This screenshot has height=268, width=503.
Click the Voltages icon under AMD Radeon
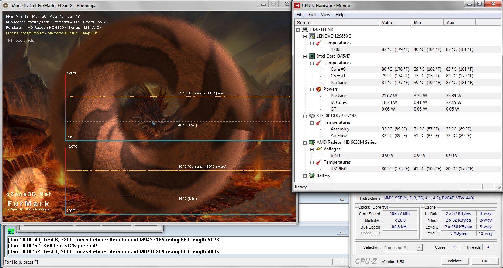319,149
